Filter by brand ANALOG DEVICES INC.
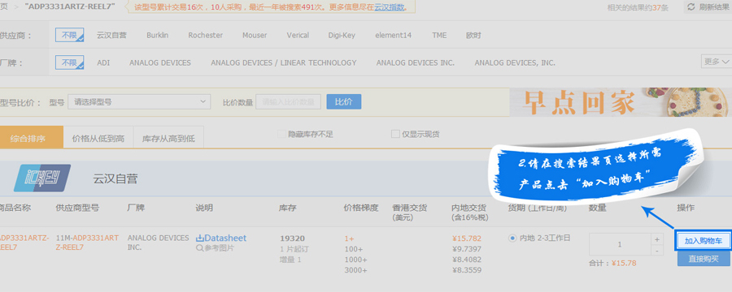This screenshot has height=292, width=732. coord(416,62)
